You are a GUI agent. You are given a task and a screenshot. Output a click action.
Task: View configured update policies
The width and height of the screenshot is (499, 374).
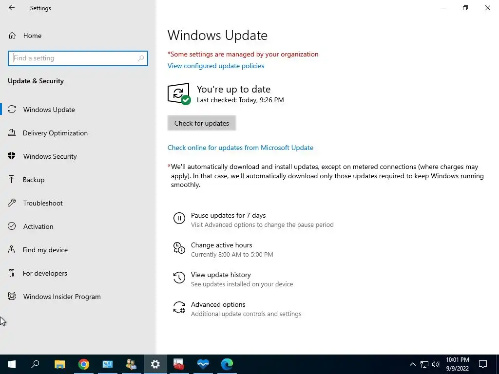pos(216,66)
